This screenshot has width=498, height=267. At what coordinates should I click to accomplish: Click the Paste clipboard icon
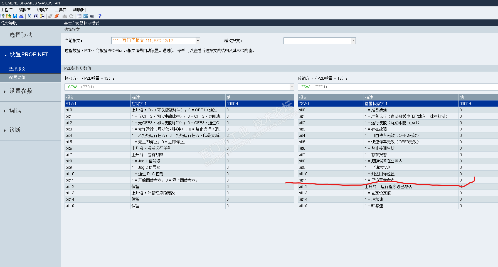click(x=42, y=16)
